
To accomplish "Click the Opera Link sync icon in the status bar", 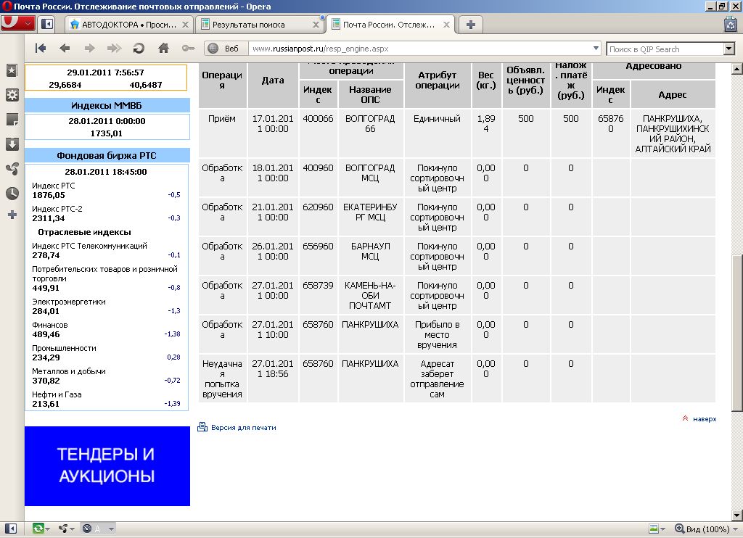I will click(38, 529).
